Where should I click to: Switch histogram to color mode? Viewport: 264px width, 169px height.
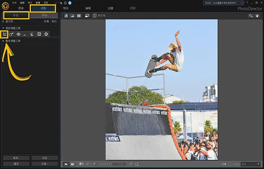point(47,22)
